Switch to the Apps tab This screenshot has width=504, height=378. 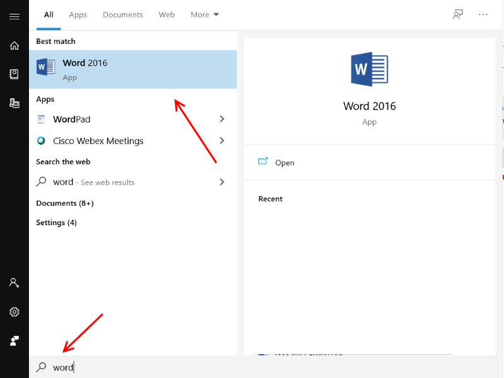[x=77, y=14]
